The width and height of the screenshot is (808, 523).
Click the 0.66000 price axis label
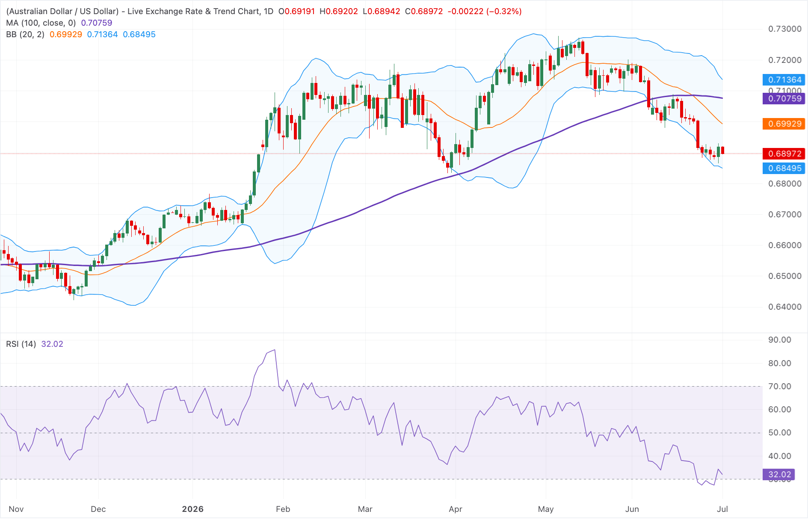point(785,245)
